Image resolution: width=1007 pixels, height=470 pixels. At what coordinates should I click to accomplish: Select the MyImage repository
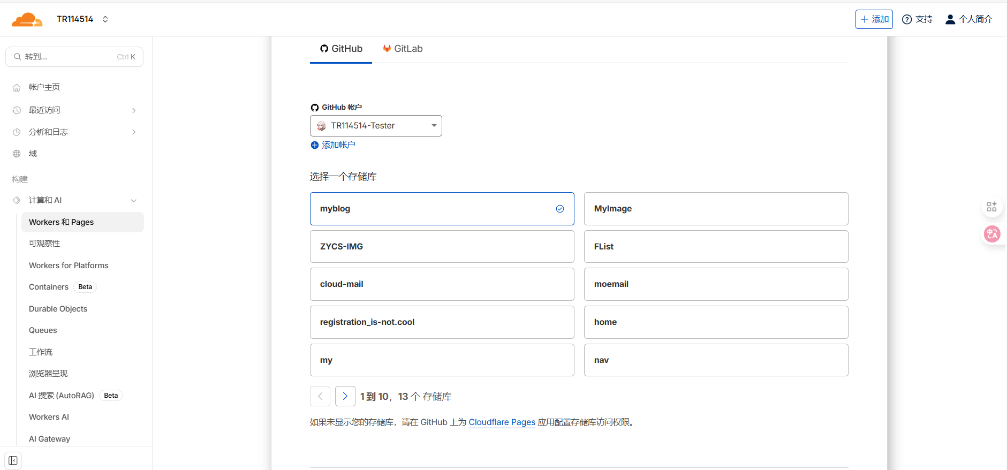coord(716,209)
